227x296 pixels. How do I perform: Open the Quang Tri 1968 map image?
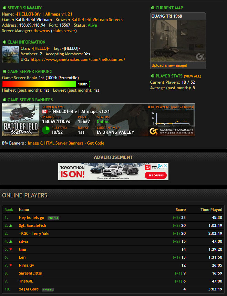178,41
